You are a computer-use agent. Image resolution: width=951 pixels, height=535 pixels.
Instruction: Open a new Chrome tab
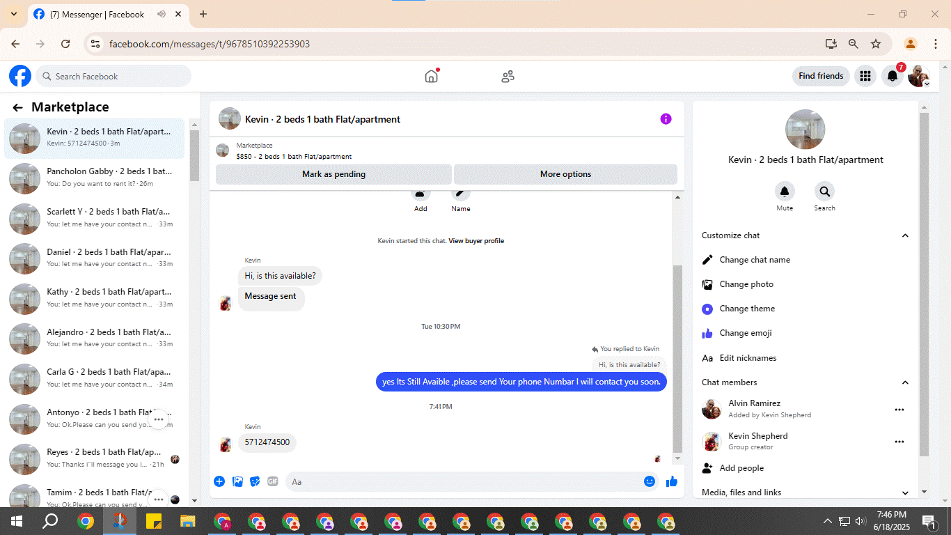pyautogui.click(x=203, y=14)
